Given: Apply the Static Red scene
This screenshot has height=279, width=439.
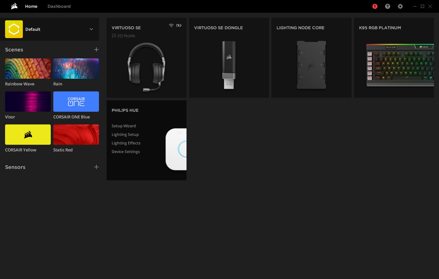Looking at the screenshot, I should (76, 135).
